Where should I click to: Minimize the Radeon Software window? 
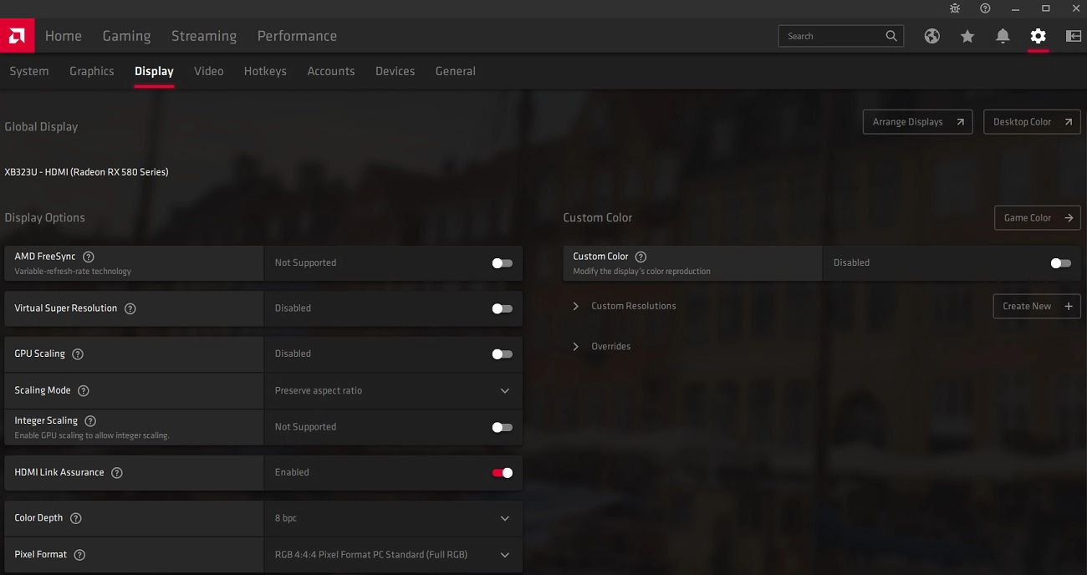[x=1015, y=8]
